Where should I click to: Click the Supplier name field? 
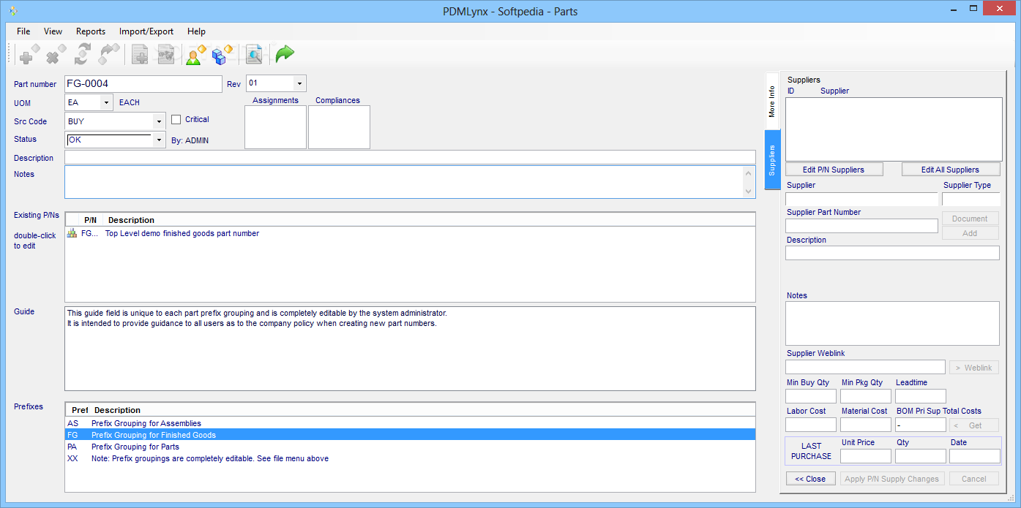(x=861, y=199)
